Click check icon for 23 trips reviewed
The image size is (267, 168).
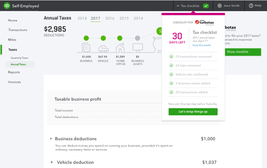[171, 65]
